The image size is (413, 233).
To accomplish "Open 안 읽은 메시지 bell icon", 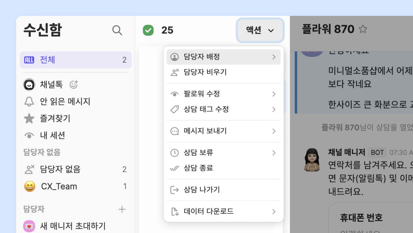I will point(29,101).
